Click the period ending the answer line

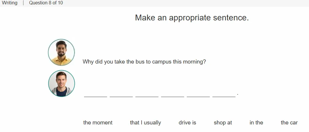click(238, 95)
